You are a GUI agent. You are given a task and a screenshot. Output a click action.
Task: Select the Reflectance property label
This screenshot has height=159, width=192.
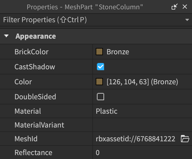click(x=33, y=153)
